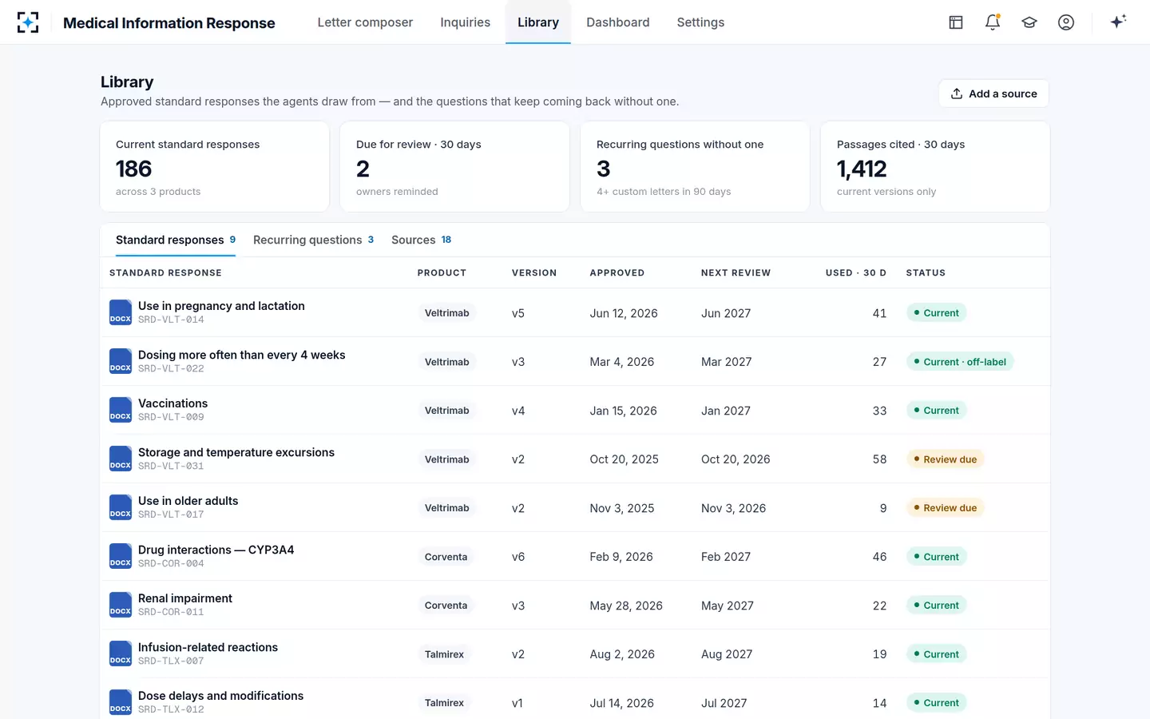Open notifications bell
Screen dimensions: 1150x719
[x=993, y=22]
